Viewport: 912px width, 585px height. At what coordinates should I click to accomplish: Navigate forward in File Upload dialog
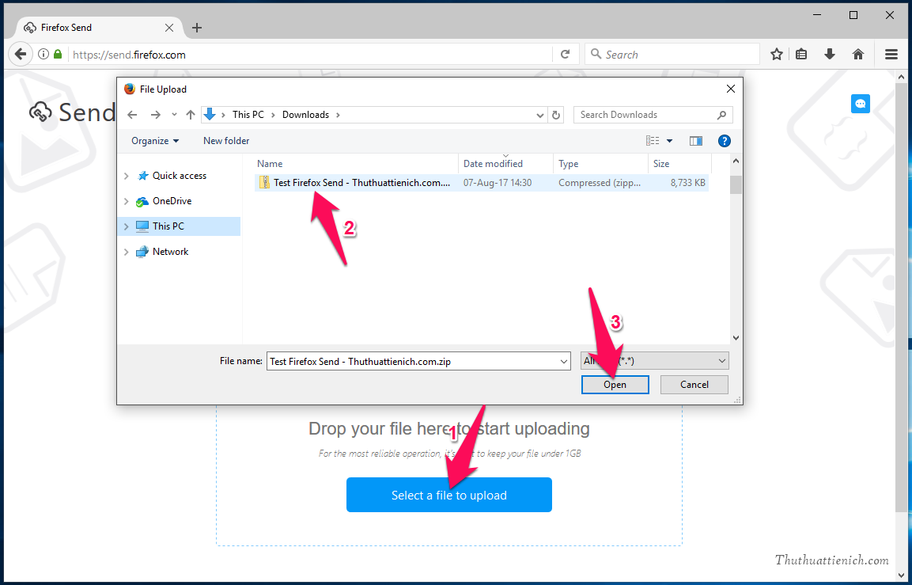(155, 115)
